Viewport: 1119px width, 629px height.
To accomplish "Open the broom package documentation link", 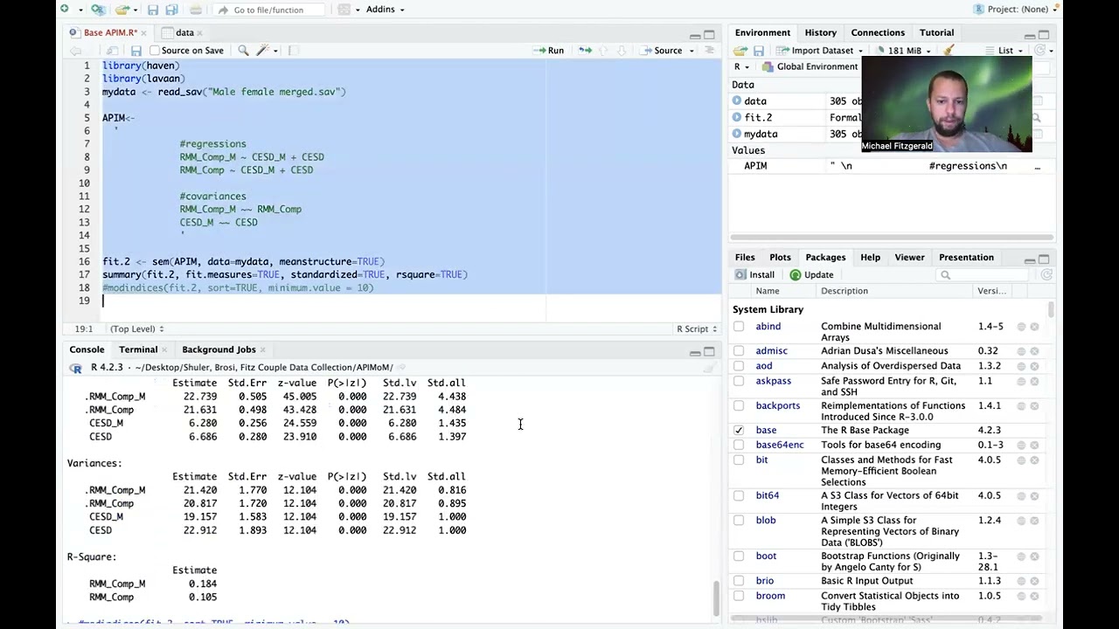I will pos(770,596).
